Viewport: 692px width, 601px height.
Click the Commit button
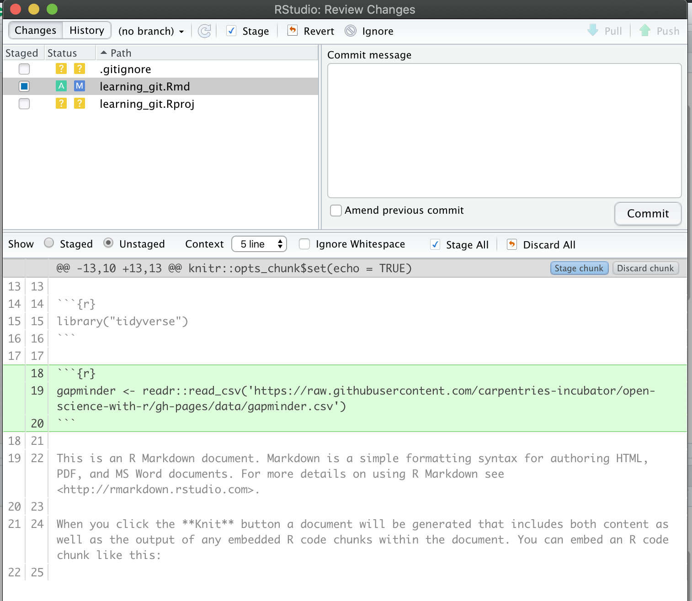[648, 213]
